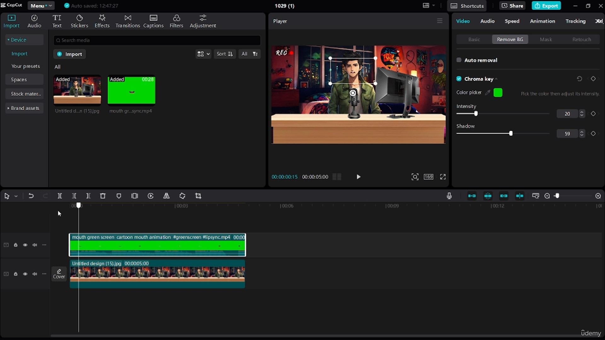Screen dimensions: 605x340
Task: Click the chroma key eyedropper color picker
Action: 487,93
